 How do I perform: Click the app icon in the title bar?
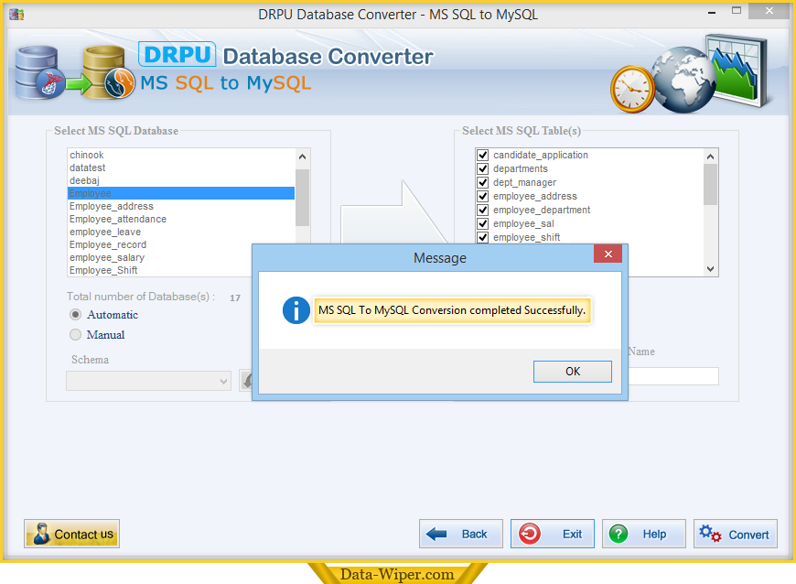click(16, 15)
